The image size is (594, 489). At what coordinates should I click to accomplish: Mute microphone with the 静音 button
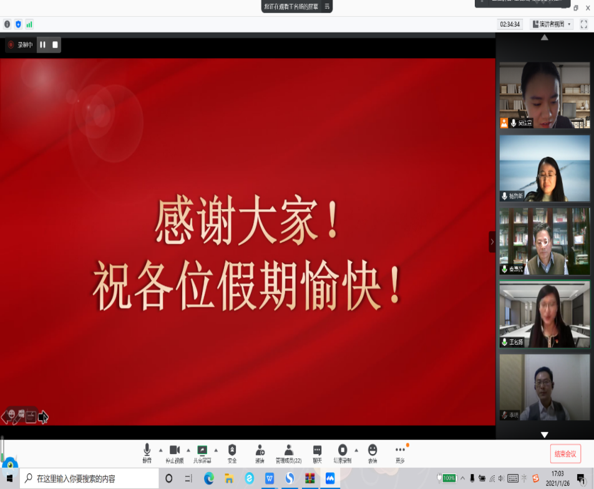click(147, 452)
